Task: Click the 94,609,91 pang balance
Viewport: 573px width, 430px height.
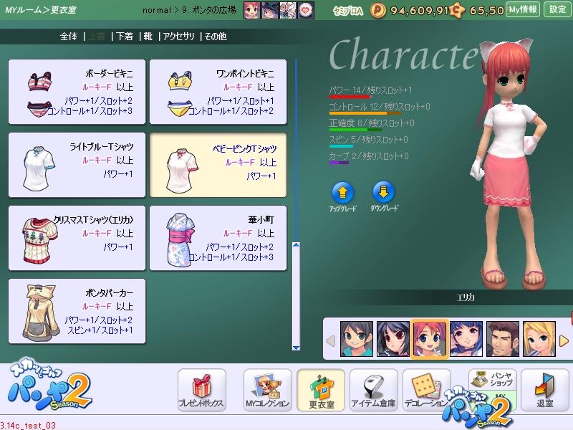Action: 420,11
